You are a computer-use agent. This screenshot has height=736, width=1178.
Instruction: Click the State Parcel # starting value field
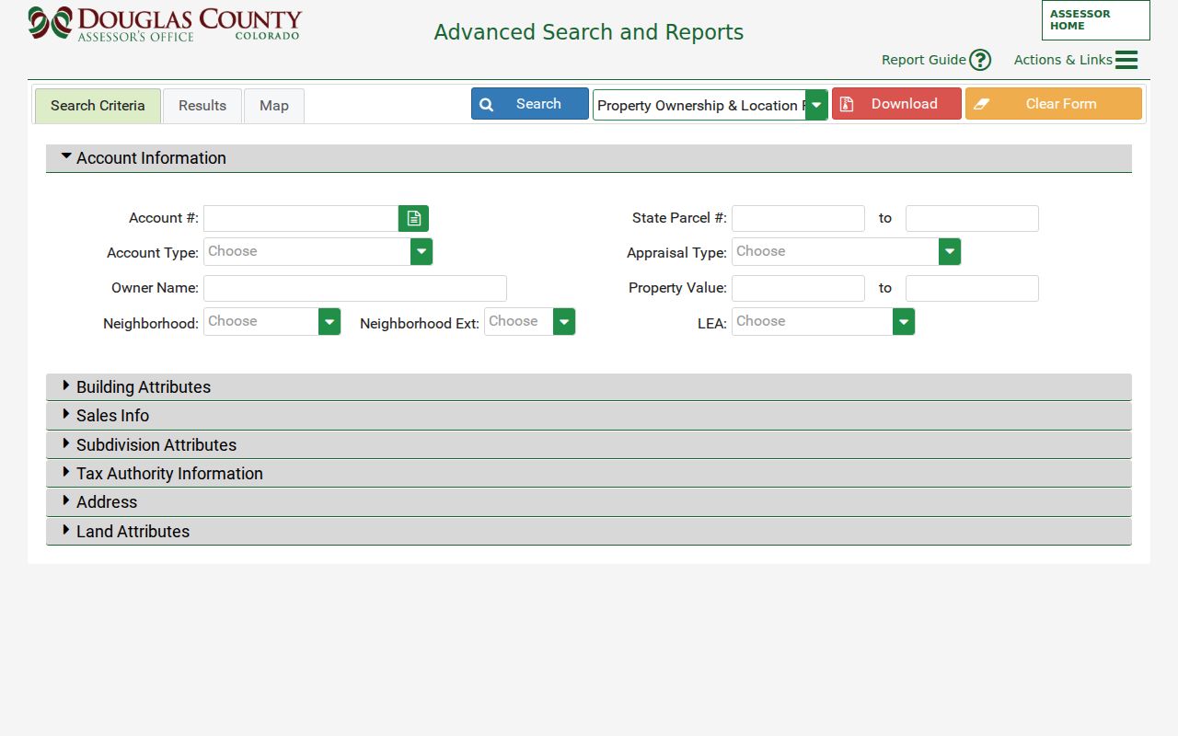point(798,218)
